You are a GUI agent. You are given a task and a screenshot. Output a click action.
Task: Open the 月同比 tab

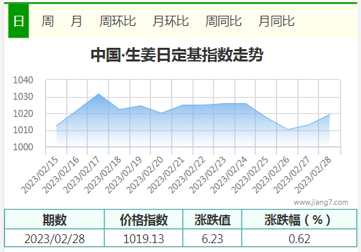pyautogui.click(x=276, y=21)
